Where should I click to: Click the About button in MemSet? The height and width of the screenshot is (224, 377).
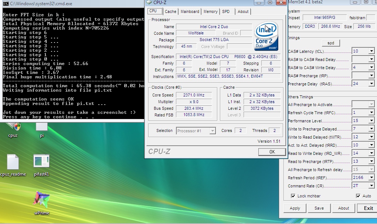343,208
